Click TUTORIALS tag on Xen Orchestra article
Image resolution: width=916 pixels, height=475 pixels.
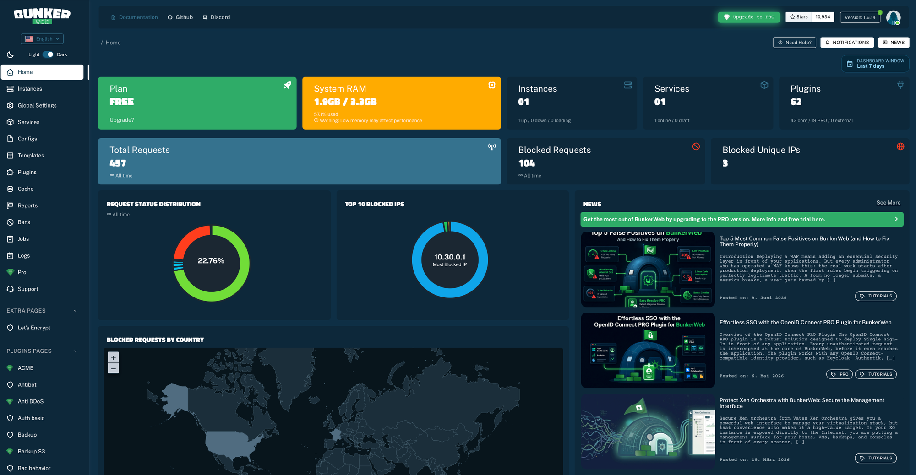tap(876, 458)
